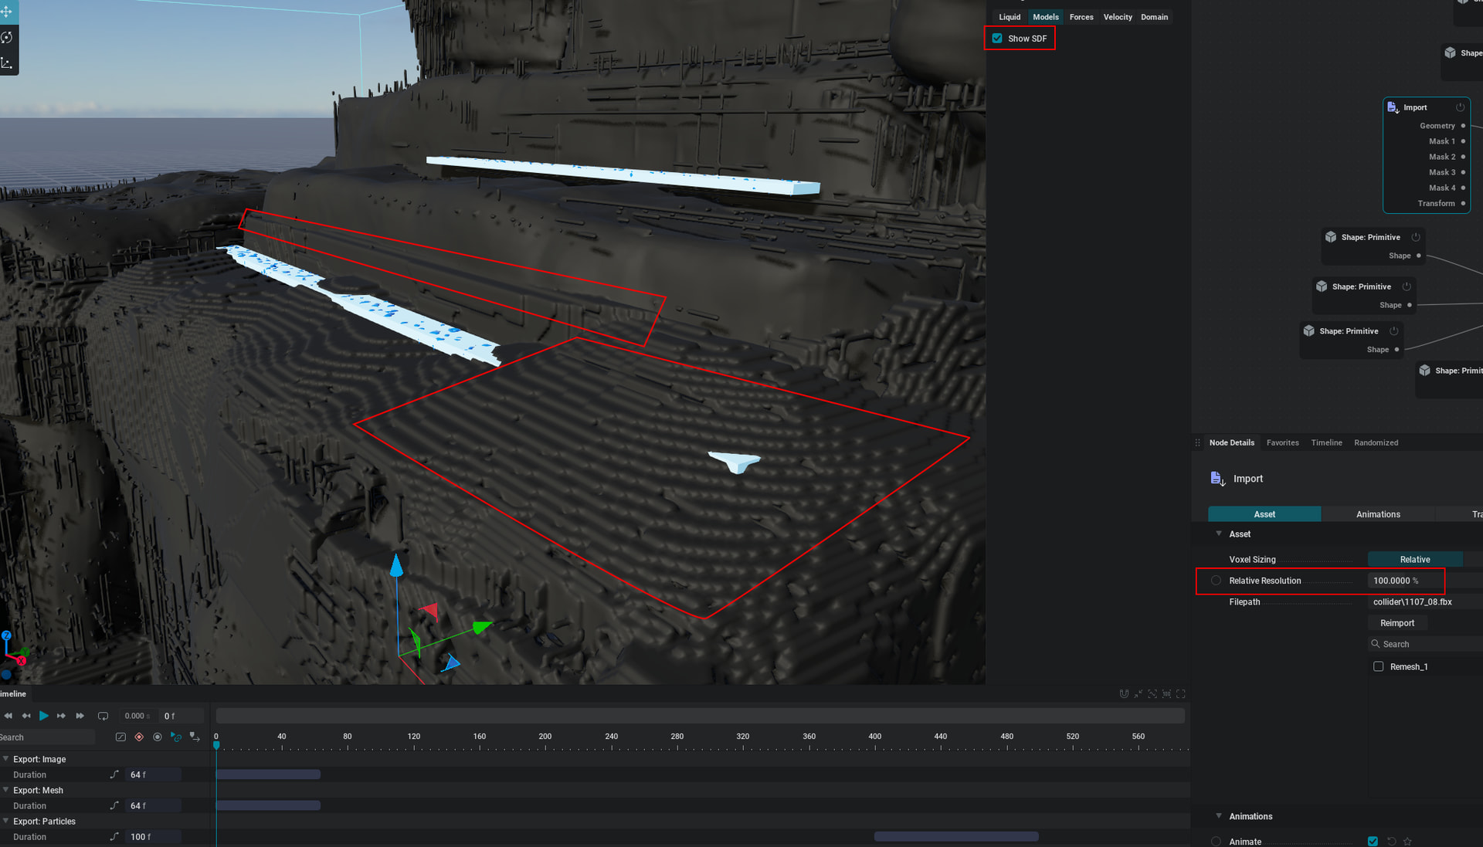Favorite the Animate parameter with star
This screenshot has height=847, width=1483.
[1407, 842]
